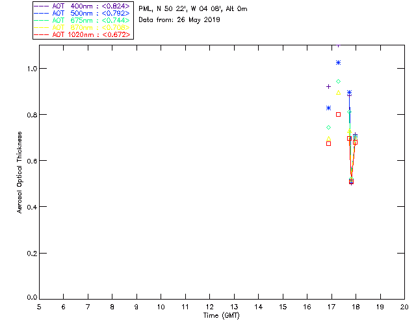The image size is (416, 332).
Task: Click the y-axis tick label 0.4
Action: (32, 207)
